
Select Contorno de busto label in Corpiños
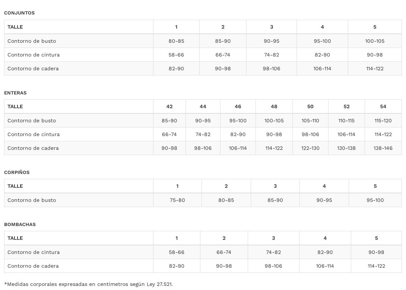[32, 200]
